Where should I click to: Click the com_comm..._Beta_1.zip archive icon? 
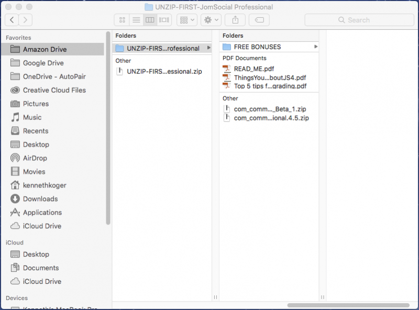tap(227, 109)
